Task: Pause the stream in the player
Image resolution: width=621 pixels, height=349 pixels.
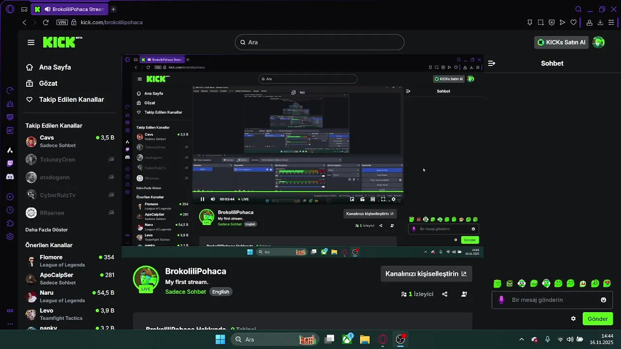Action: coord(202,199)
